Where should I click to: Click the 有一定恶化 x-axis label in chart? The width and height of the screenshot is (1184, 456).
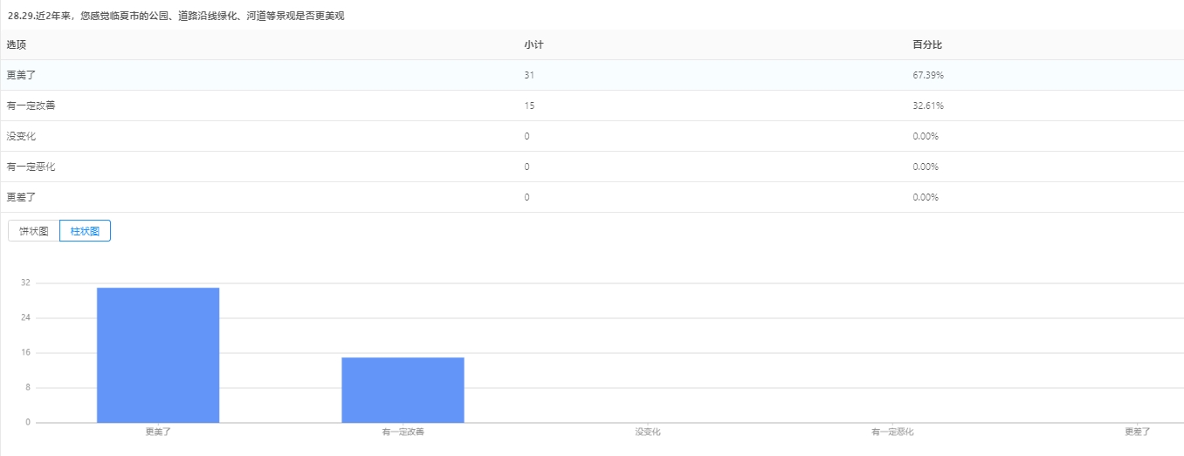tap(892, 432)
